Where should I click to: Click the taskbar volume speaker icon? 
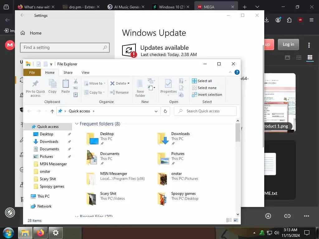pyautogui.click(x=277, y=233)
